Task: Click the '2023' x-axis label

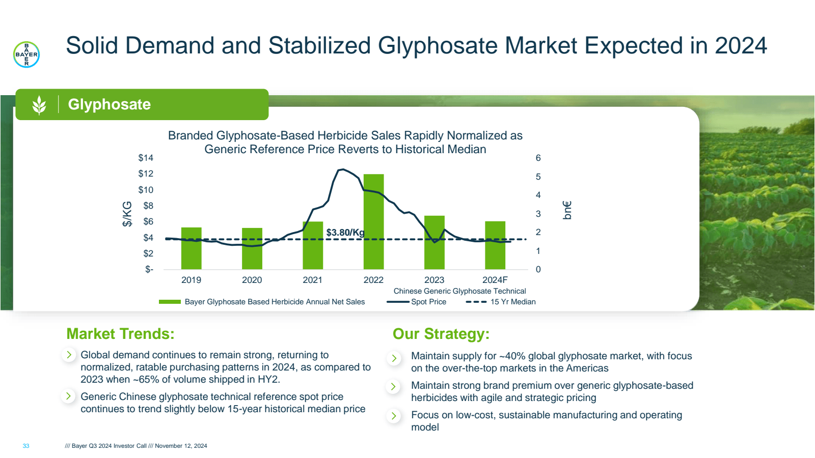Action: pos(434,280)
